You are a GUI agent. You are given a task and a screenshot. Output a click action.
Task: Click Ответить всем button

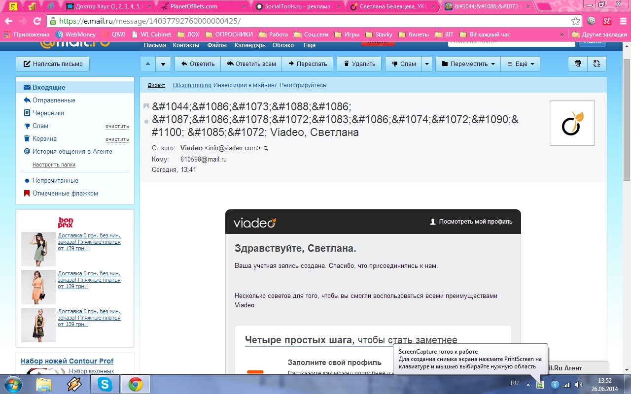click(251, 64)
